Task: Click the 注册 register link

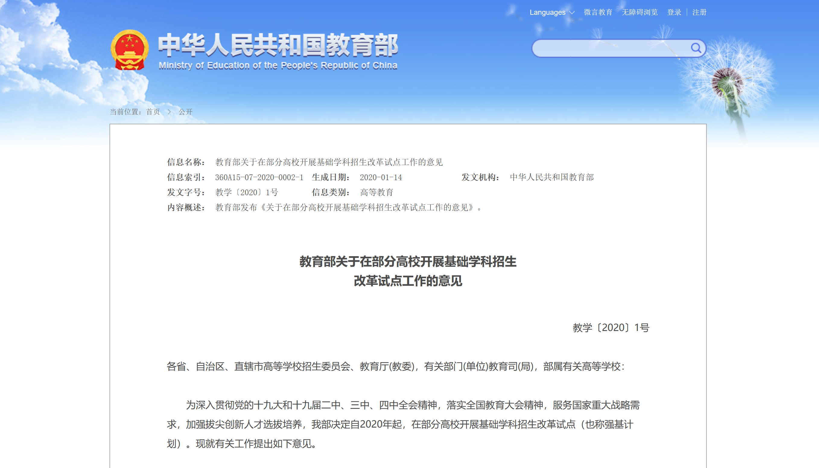Action: point(699,12)
